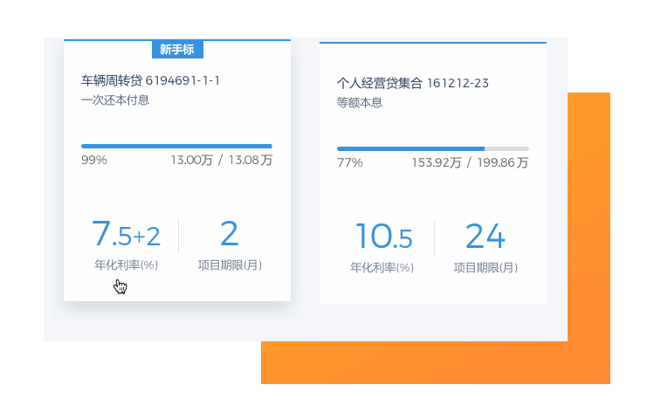Click the 新手标 badge on first card
Screen dimensions: 654x419
click(x=177, y=50)
